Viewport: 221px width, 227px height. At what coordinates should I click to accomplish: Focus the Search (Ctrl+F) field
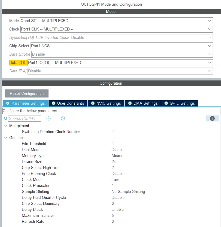tap(25, 118)
